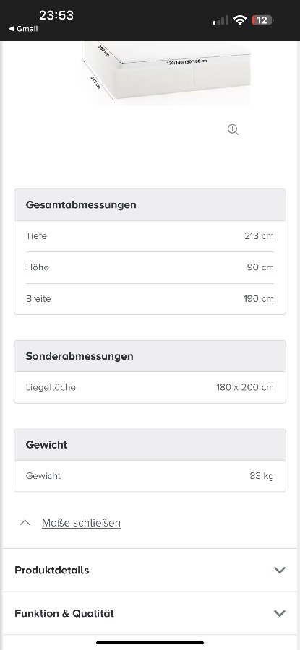This screenshot has height=650, width=300.
Task: Tap the Tiefe 213 cm row
Action: point(150,236)
